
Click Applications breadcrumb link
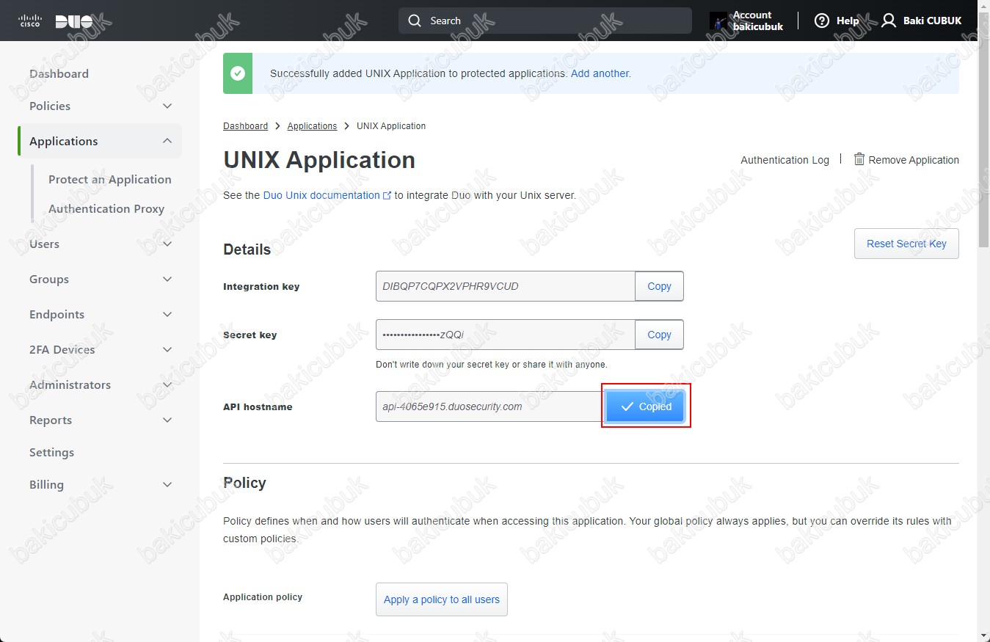(x=312, y=126)
